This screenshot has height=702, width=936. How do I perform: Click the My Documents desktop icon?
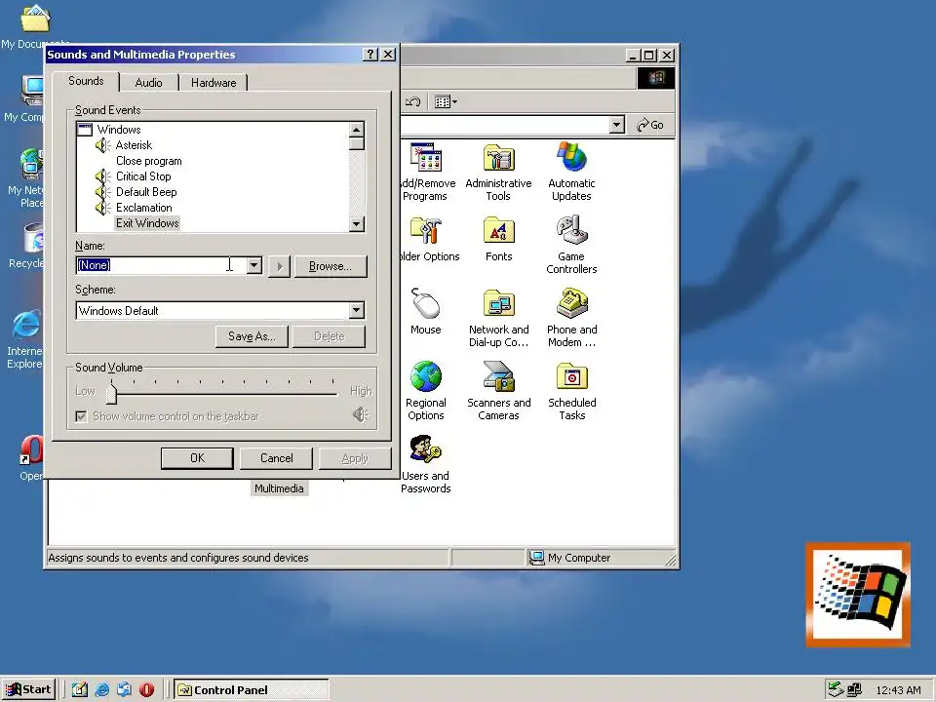[35, 18]
